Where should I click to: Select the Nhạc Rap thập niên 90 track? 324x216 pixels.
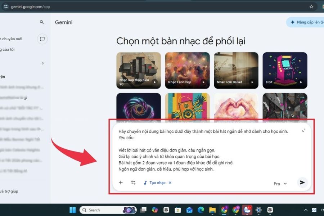(x=139, y=70)
